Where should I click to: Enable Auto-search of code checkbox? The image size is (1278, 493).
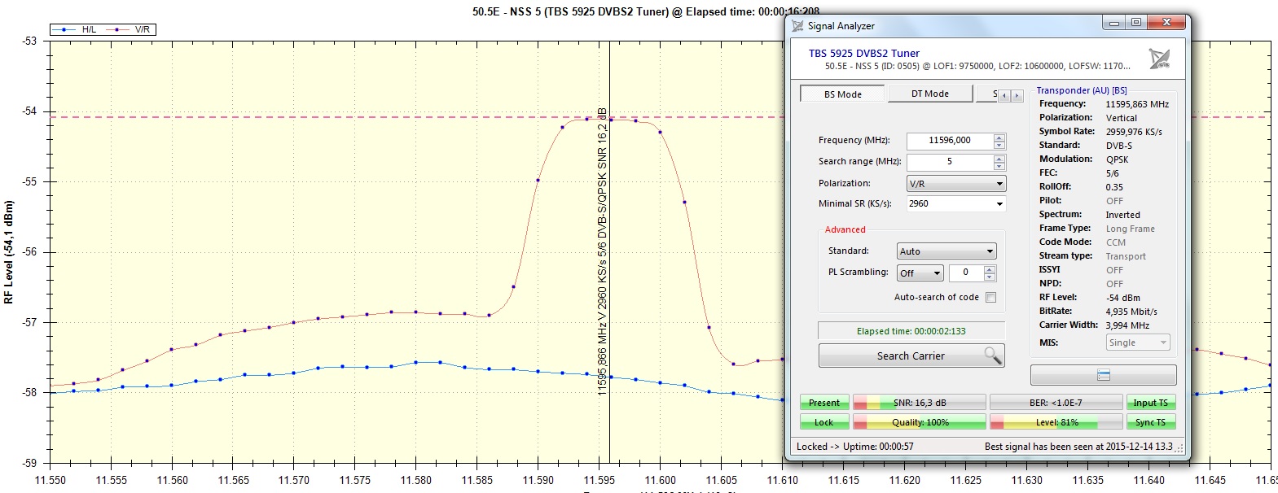pos(990,298)
